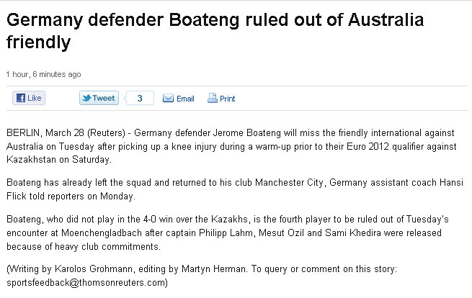Open the tweet count bubble showing 3
Viewport: 472px width, 298px height.
(x=139, y=98)
